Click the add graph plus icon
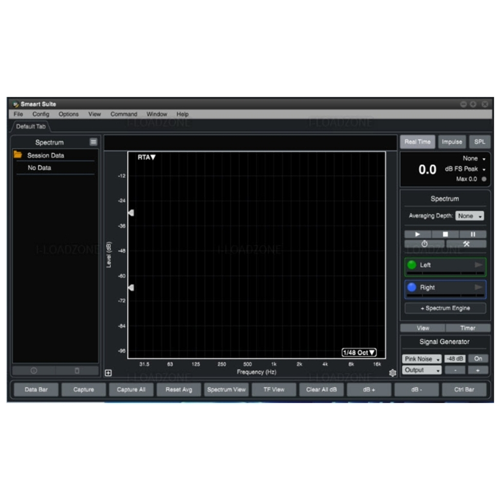Viewport: 501px width, 501px height. (x=108, y=373)
